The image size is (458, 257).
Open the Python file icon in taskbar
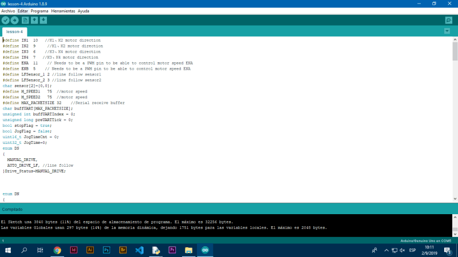tap(156, 250)
